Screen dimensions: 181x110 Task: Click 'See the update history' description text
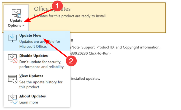coord(41,84)
